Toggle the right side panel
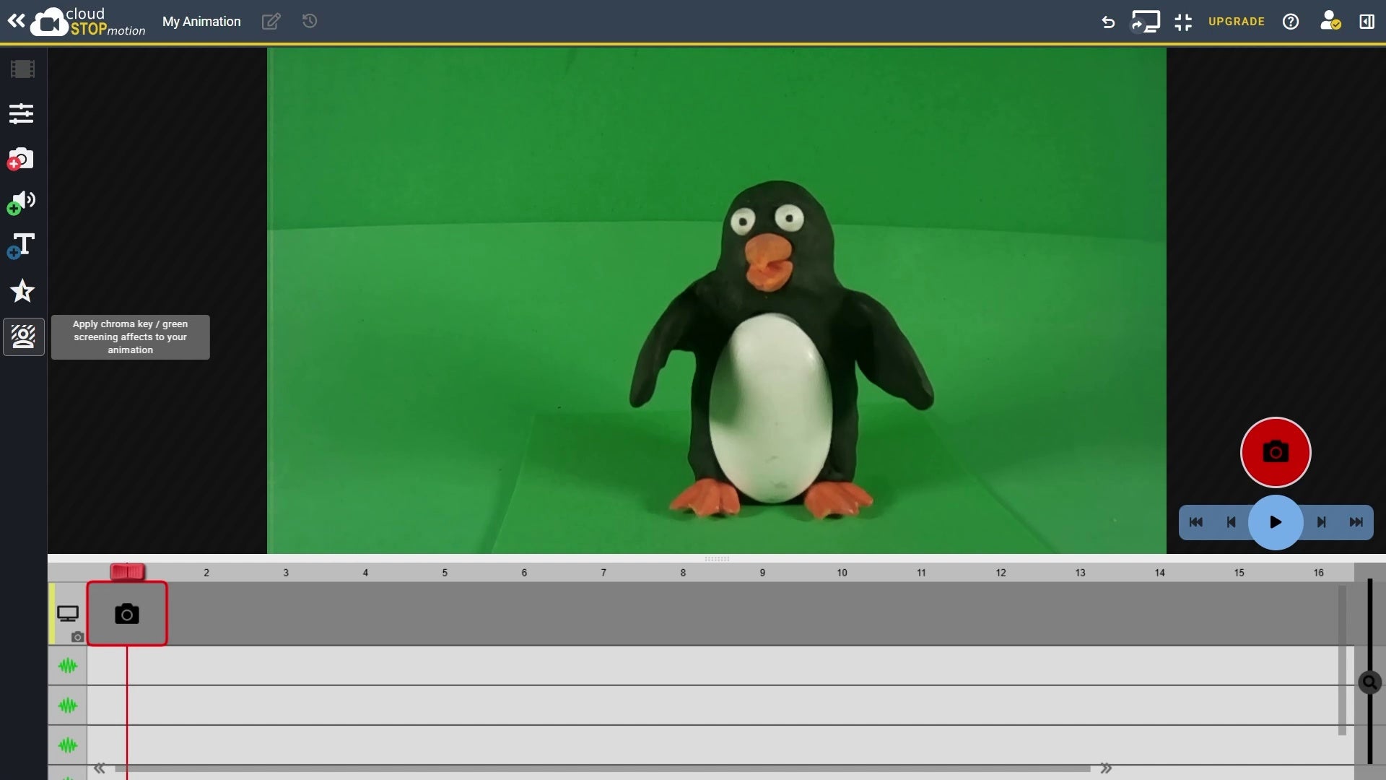This screenshot has width=1386, height=780. pyautogui.click(x=1367, y=22)
